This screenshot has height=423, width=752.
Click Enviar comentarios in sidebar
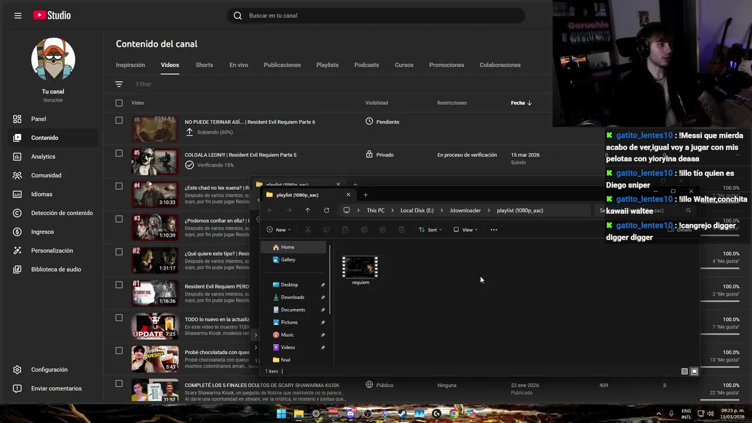click(x=56, y=388)
